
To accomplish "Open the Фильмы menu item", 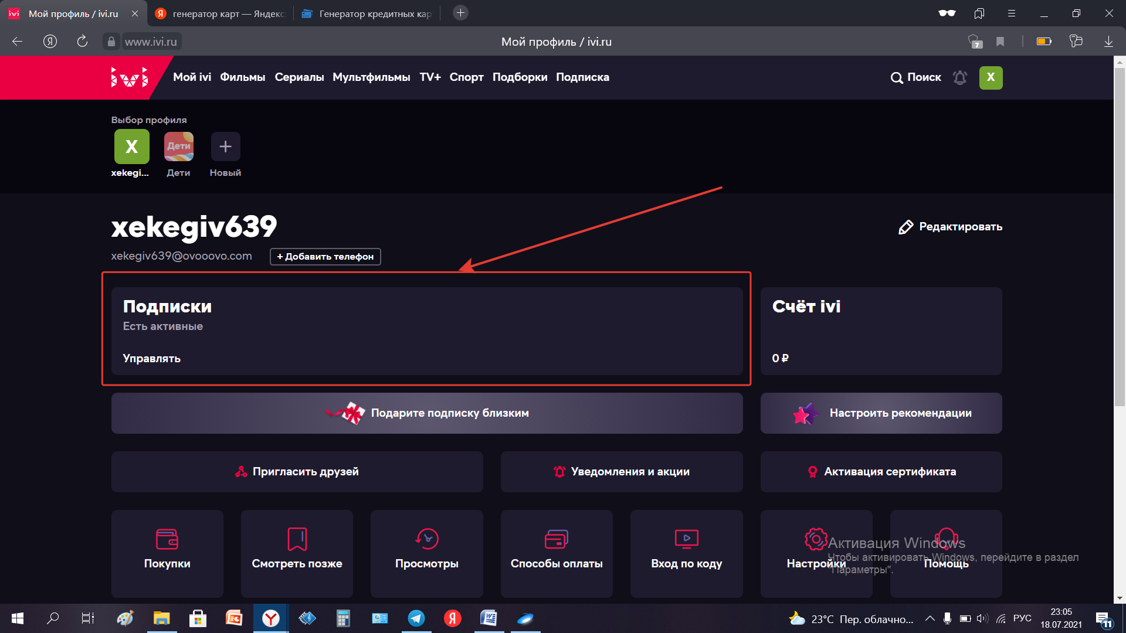I will tap(242, 77).
